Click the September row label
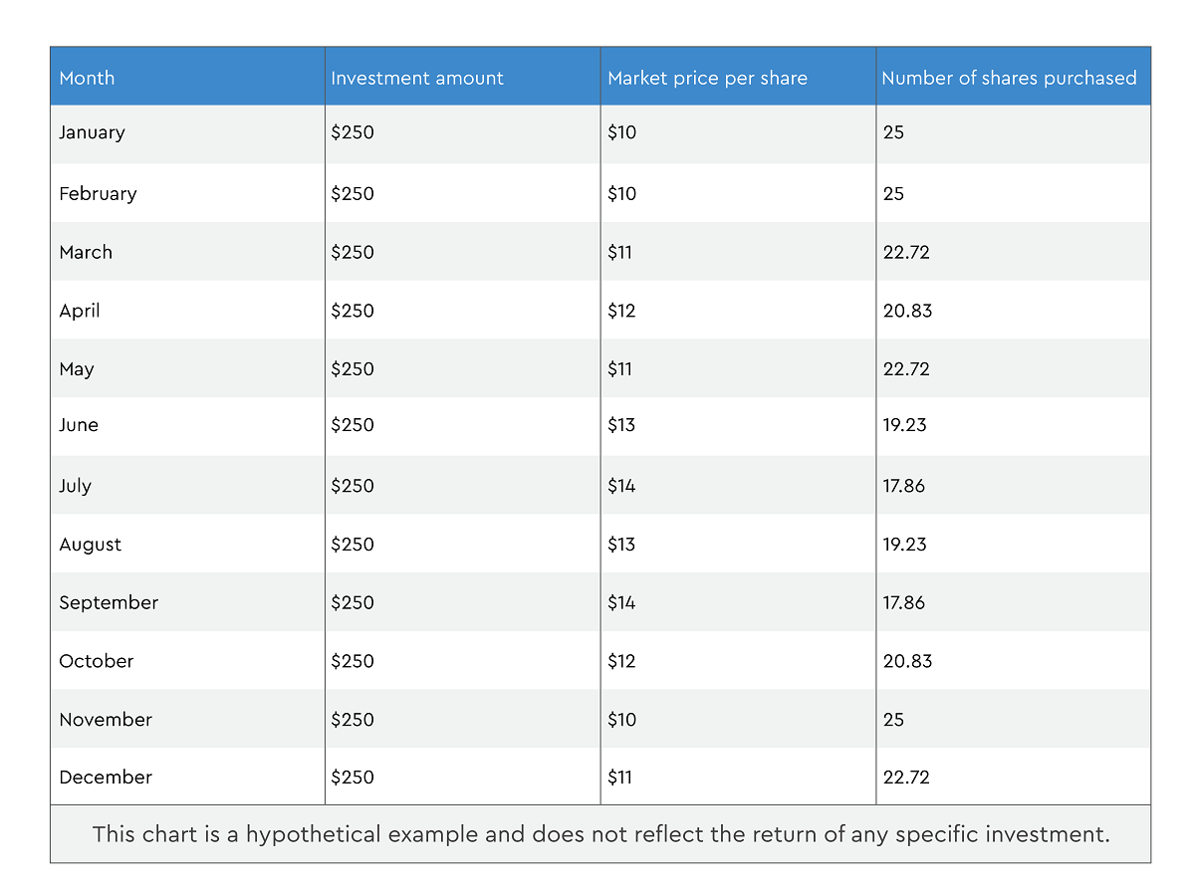 [109, 602]
